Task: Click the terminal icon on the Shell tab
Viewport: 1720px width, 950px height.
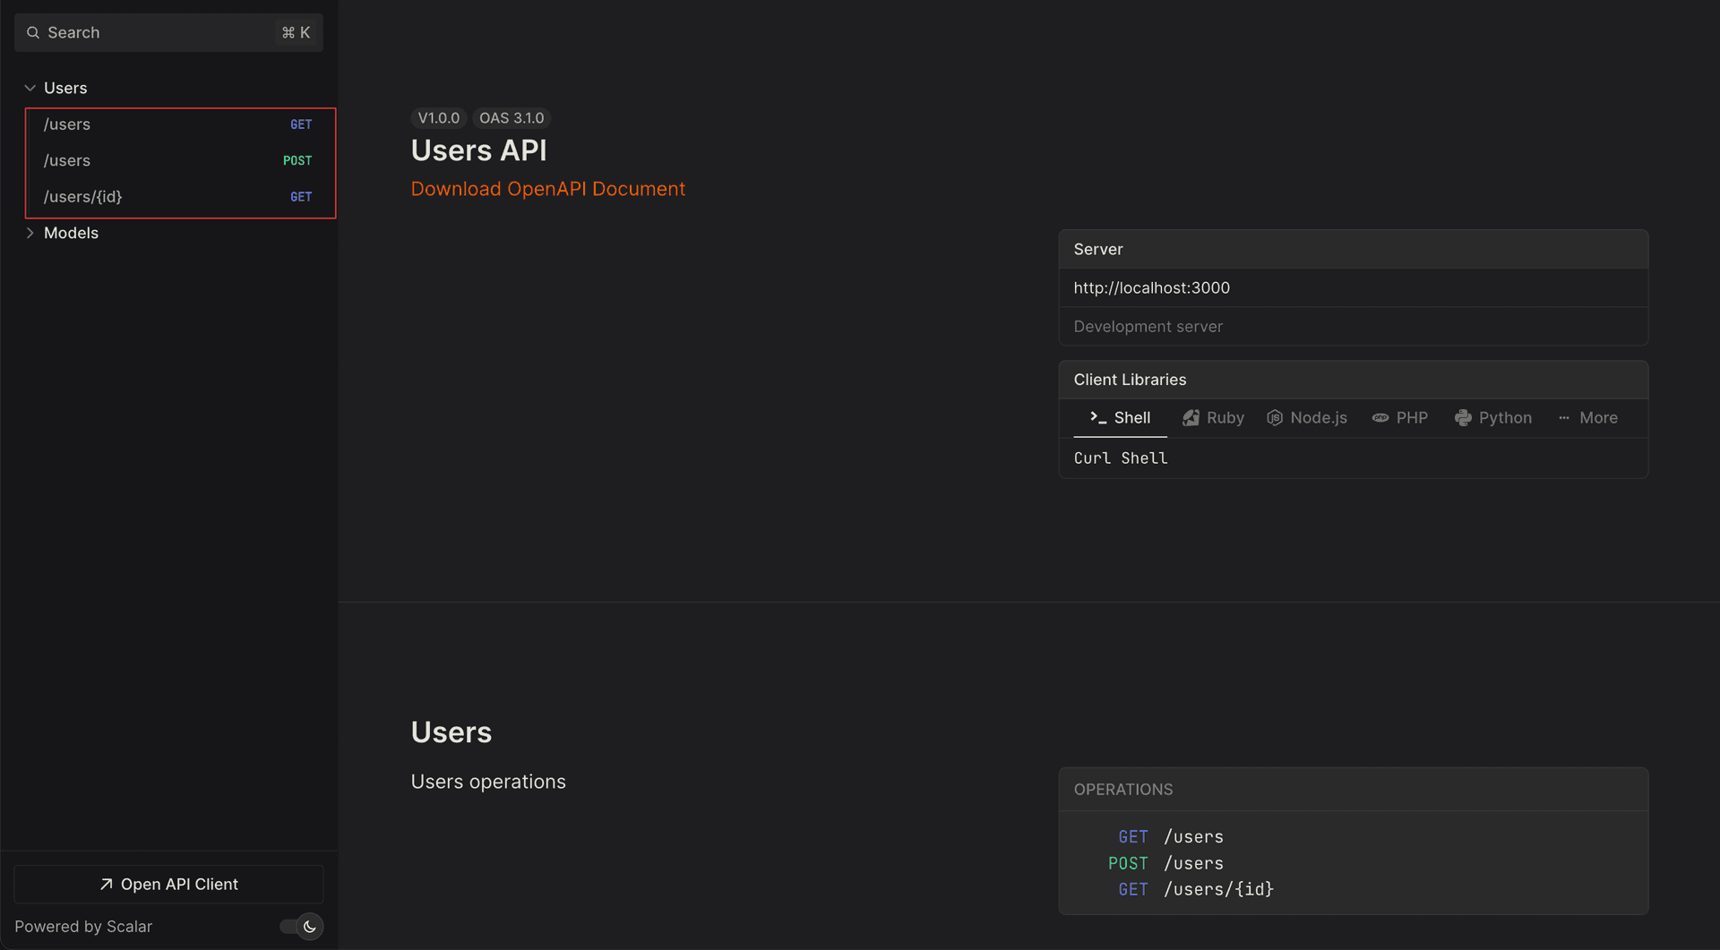Action: pos(1096,417)
